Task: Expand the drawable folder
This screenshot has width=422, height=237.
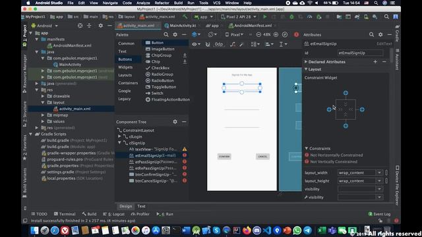Action: (43, 96)
